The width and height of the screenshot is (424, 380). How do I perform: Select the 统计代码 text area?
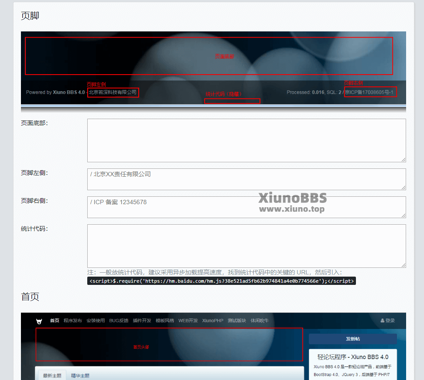[x=246, y=246]
